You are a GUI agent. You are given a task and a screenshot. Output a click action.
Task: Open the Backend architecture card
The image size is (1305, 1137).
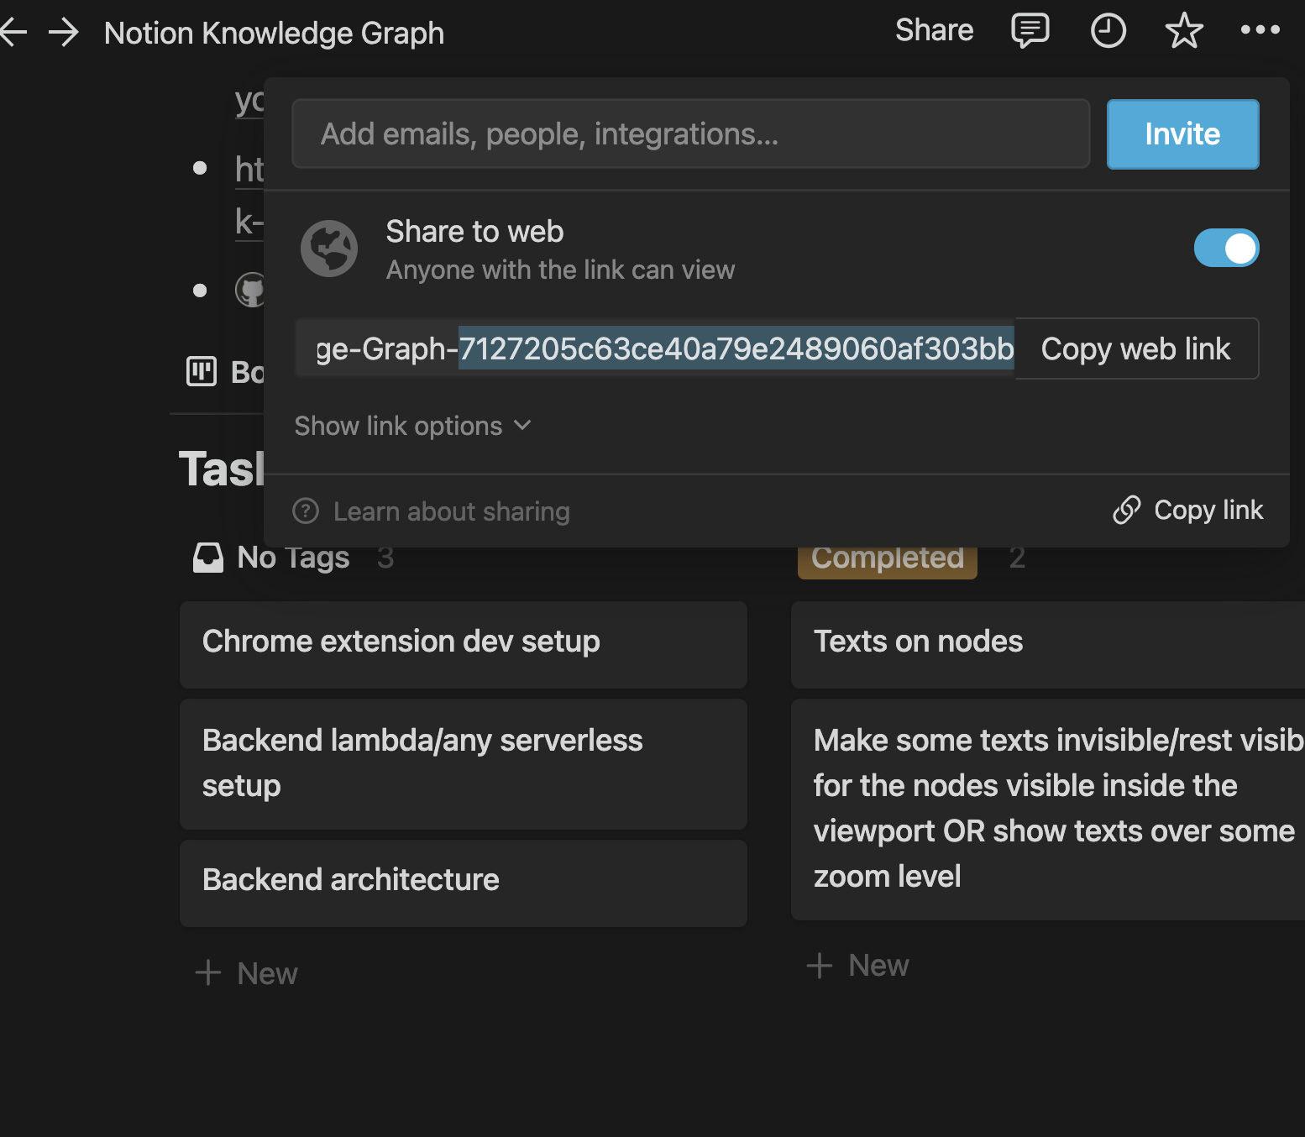[x=464, y=883]
